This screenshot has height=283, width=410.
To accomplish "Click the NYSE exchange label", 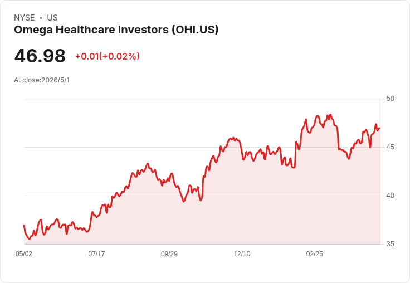I will 25,18.
